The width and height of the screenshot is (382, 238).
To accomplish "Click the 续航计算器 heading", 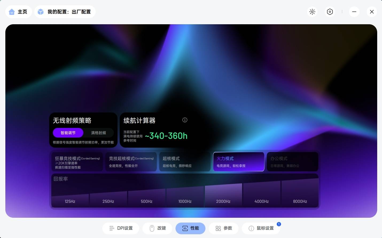I will [x=139, y=120].
